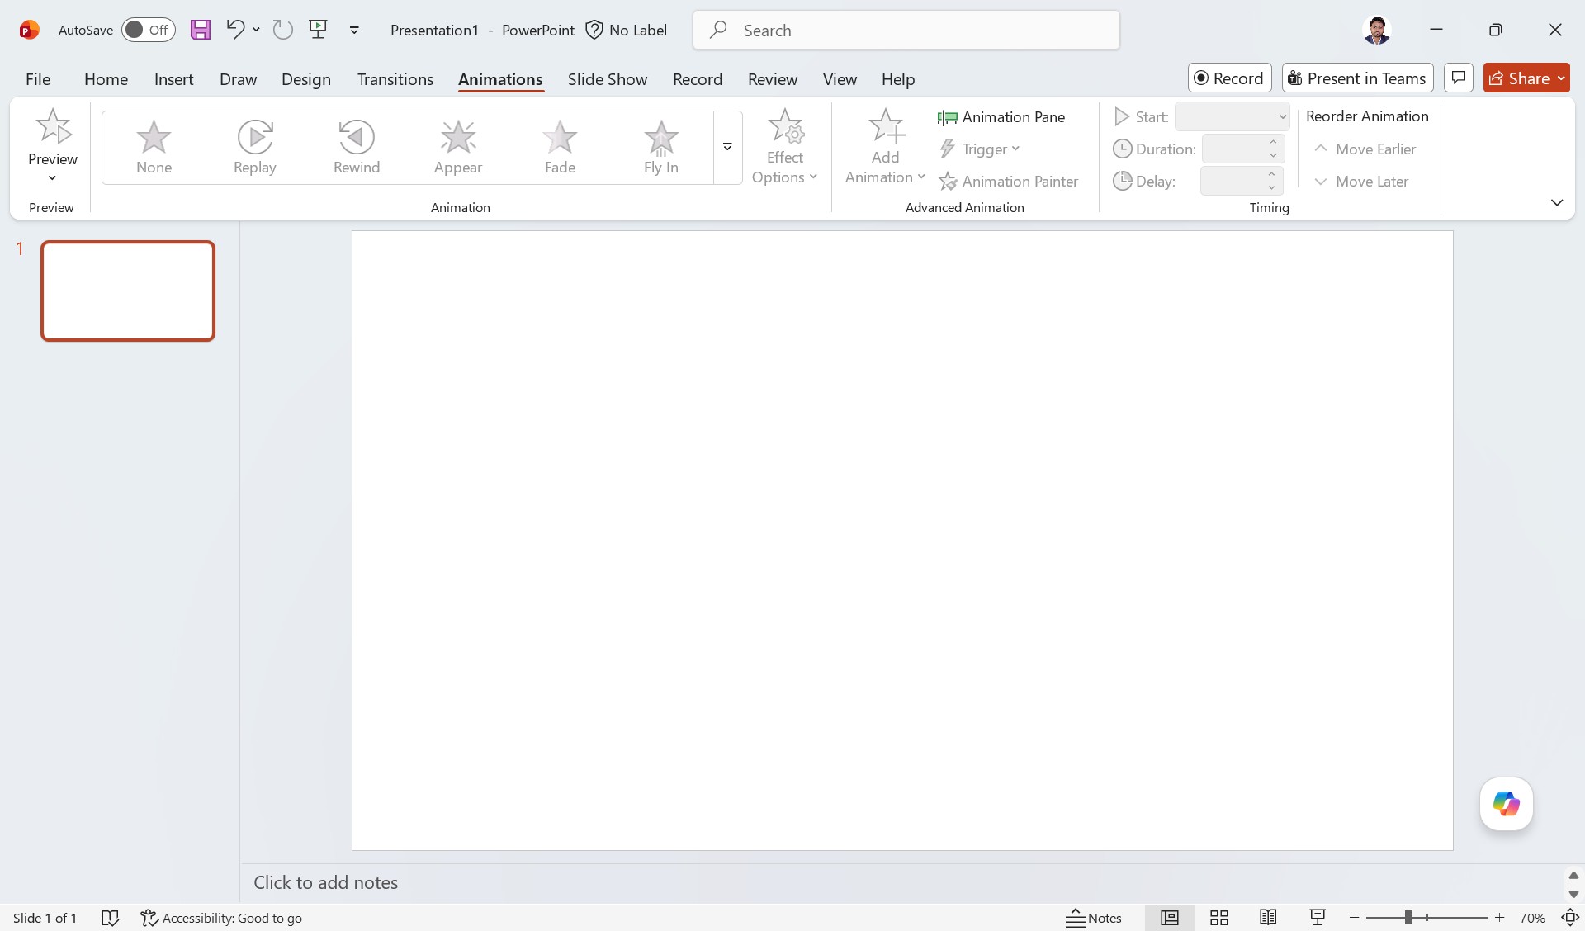Click the No Label sensitivity shield

click(627, 30)
